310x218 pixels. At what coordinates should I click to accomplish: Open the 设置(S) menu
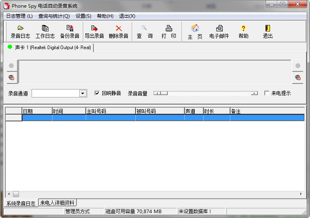click(x=83, y=16)
